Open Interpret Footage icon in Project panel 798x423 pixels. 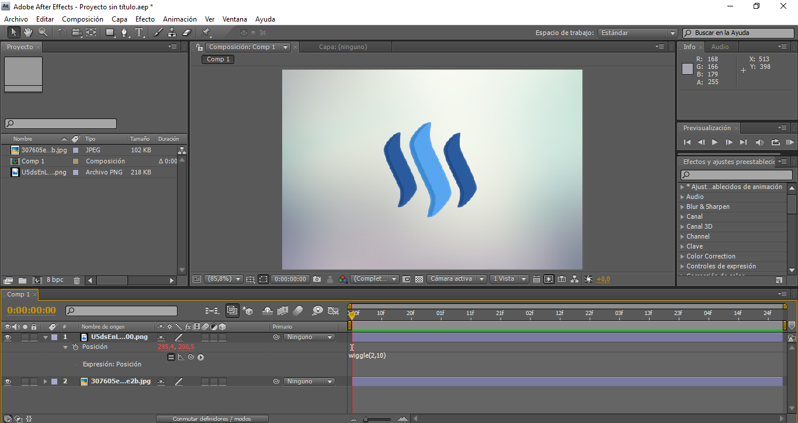[8, 280]
